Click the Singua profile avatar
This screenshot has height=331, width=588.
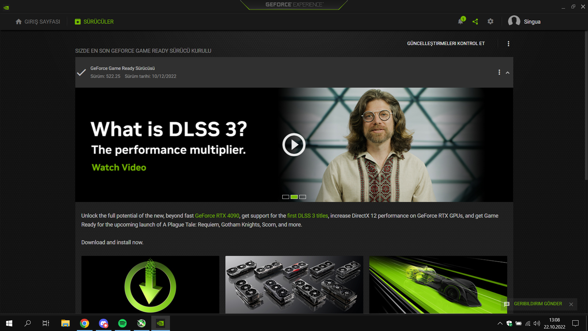pos(514,21)
